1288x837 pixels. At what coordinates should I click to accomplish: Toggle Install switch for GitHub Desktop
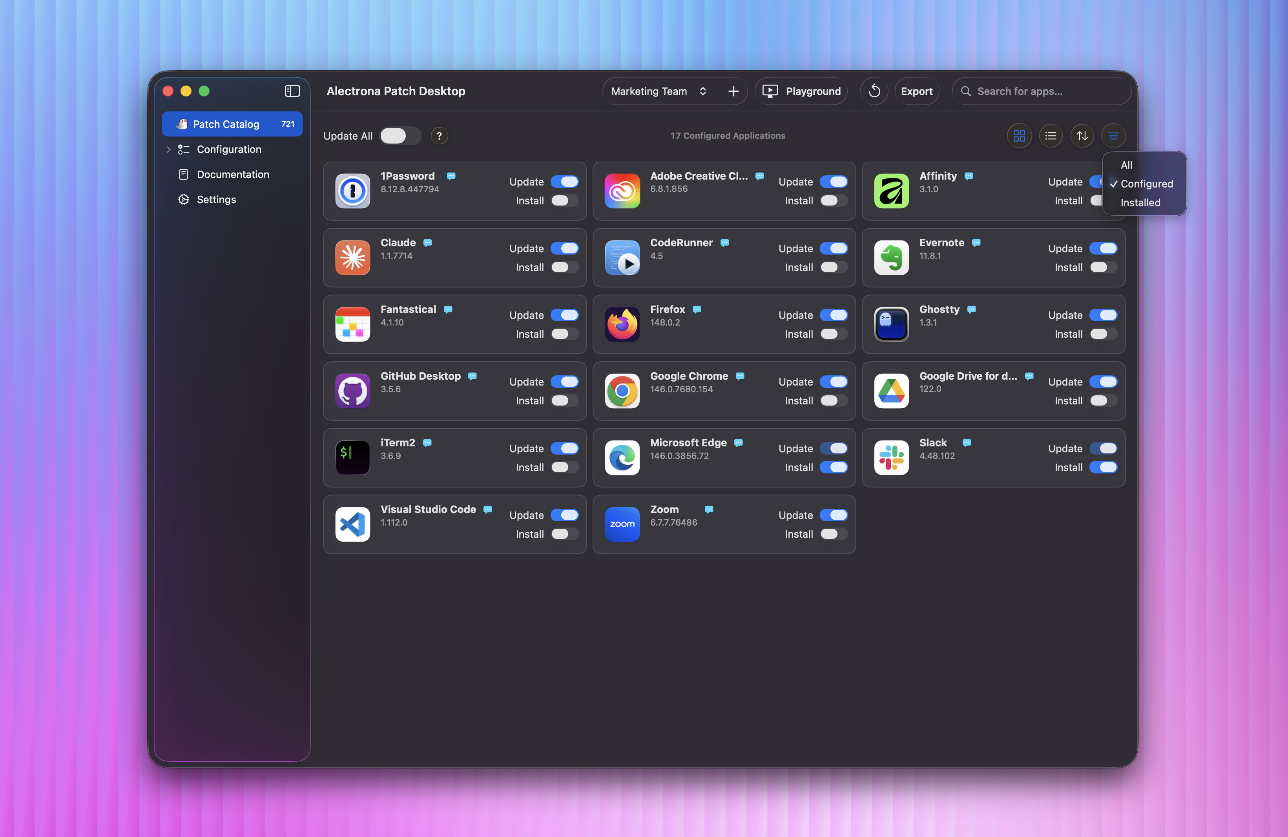point(564,401)
